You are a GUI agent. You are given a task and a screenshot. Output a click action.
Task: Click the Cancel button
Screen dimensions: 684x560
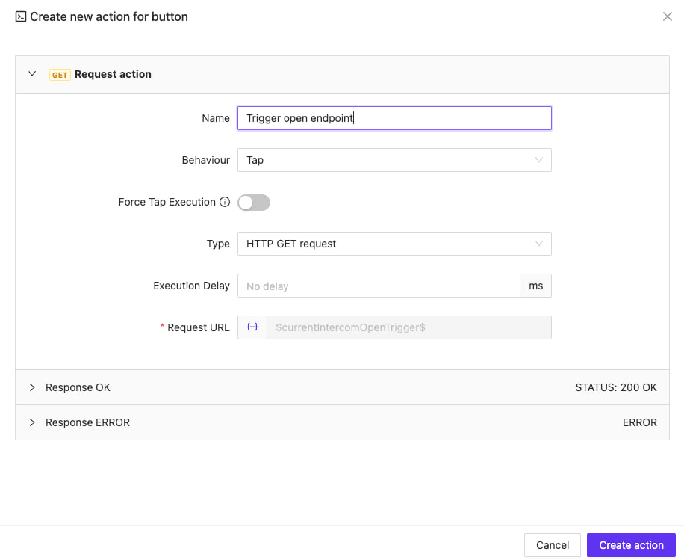tap(552, 544)
